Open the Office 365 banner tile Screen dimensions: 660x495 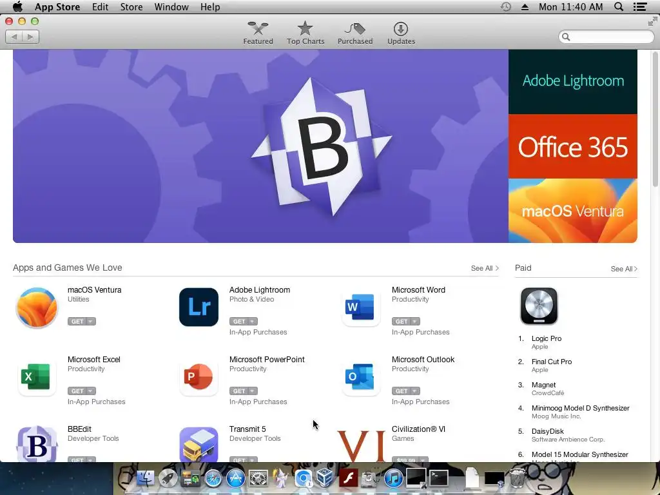[573, 146]
